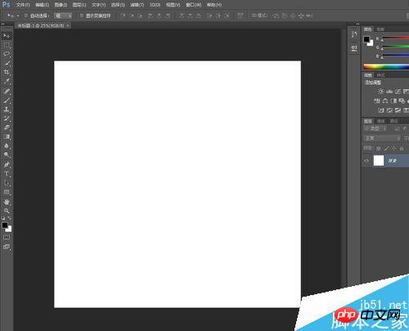The width and height of the screenshot is (409, 331).
Task: Select the Horizontal Type tool
Action: [x=7, y=173]
